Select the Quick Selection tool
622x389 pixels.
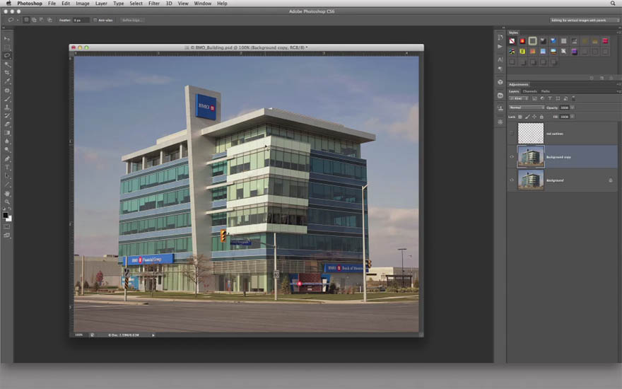click(7, 64)
